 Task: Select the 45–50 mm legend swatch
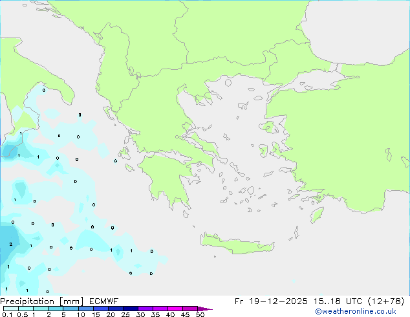click(x=190, y=309)
